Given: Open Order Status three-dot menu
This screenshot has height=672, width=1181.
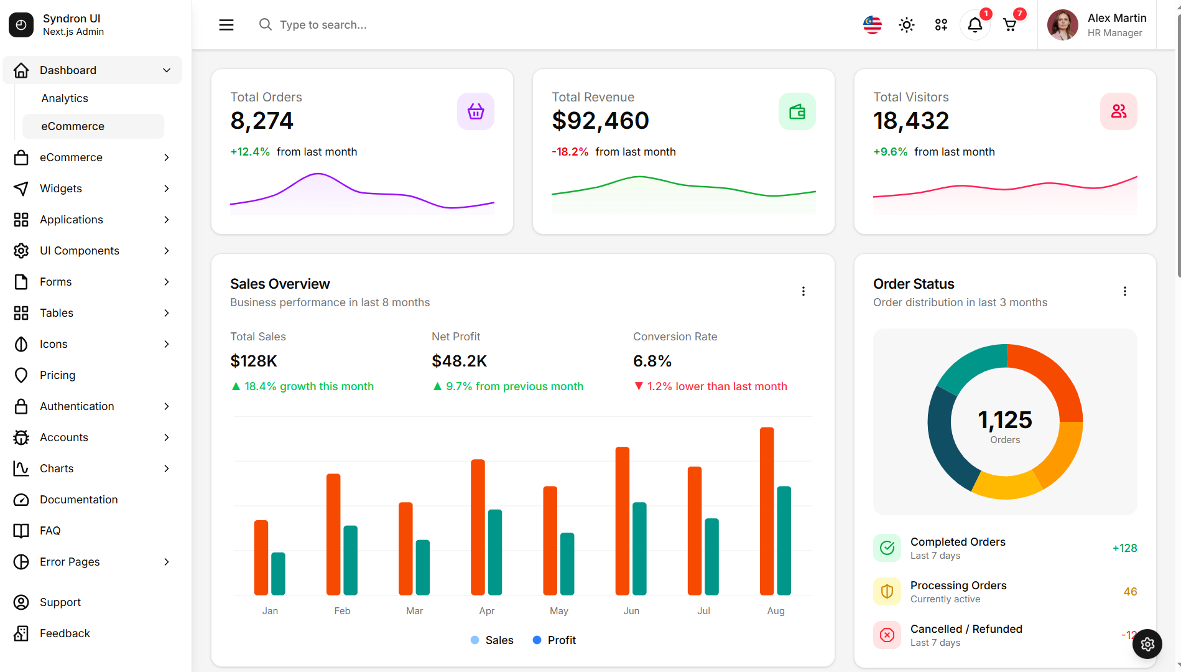Looking at the screenshot, I should click(x=1125, y=291).
